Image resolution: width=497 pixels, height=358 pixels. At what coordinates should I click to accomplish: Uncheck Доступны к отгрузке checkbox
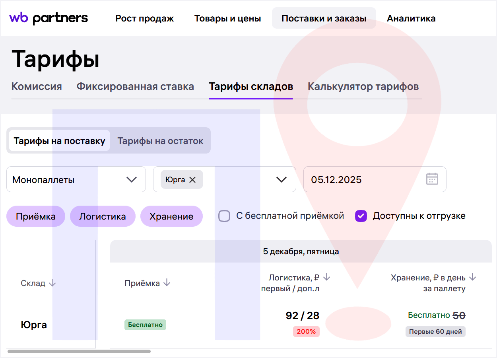(x=361, y=216)
